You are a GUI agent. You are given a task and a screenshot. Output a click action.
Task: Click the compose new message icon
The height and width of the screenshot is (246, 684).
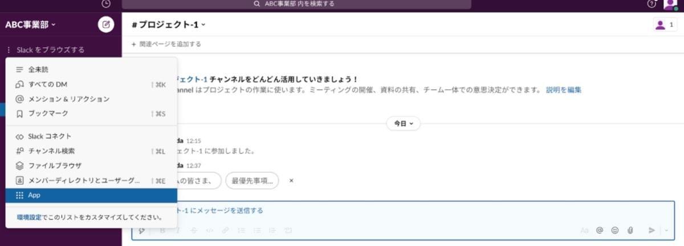tap(106, 24)
